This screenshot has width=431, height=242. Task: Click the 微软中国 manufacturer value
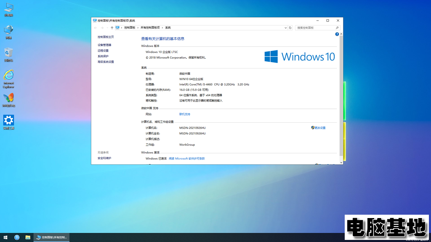[185, 74]
